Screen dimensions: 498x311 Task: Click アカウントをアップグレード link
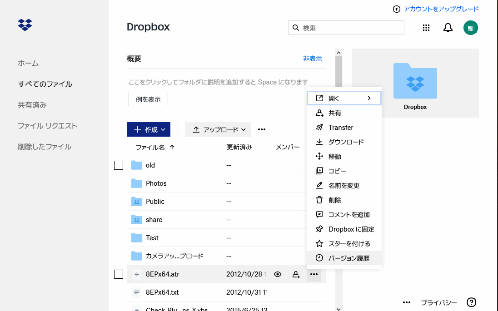click(x=441, y=9)
